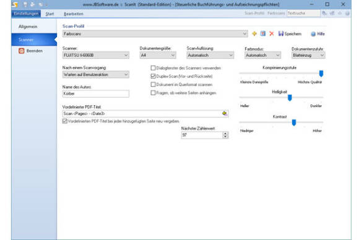Increase Nächster Zählerwert with the up arrow
Viewport: 359px width, 240px height.
(x=225, y=134)
